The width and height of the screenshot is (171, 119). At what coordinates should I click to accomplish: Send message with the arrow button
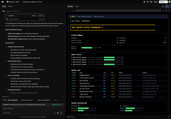61,113
